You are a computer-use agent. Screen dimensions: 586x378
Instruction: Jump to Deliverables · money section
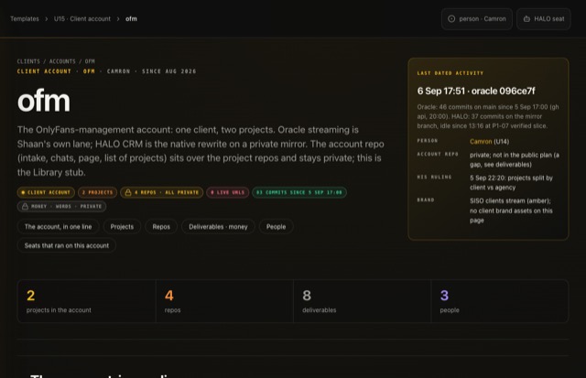(x=218, y=227)
